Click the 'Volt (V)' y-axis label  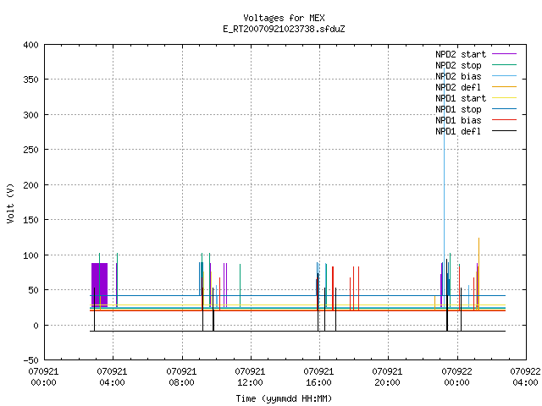(10, 204)
